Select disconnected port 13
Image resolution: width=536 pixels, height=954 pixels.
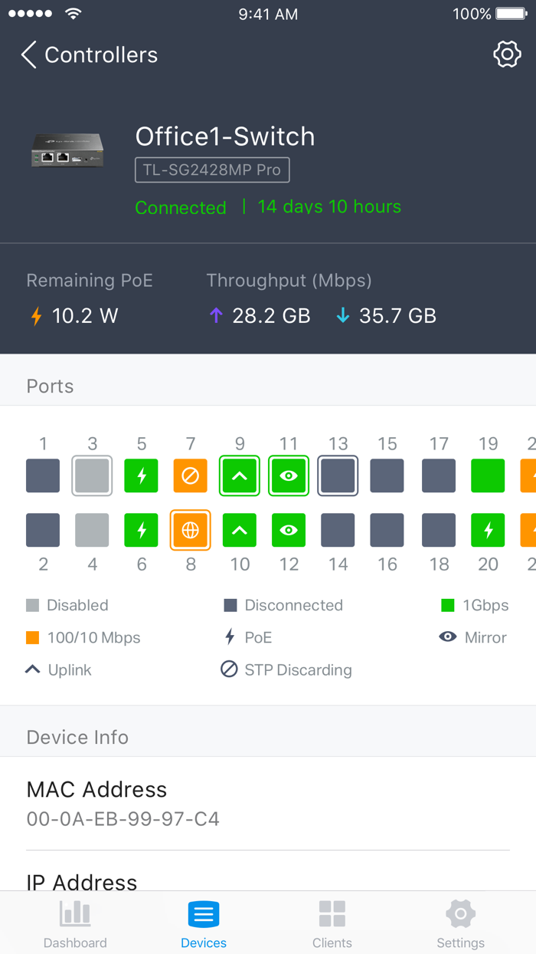338,475
